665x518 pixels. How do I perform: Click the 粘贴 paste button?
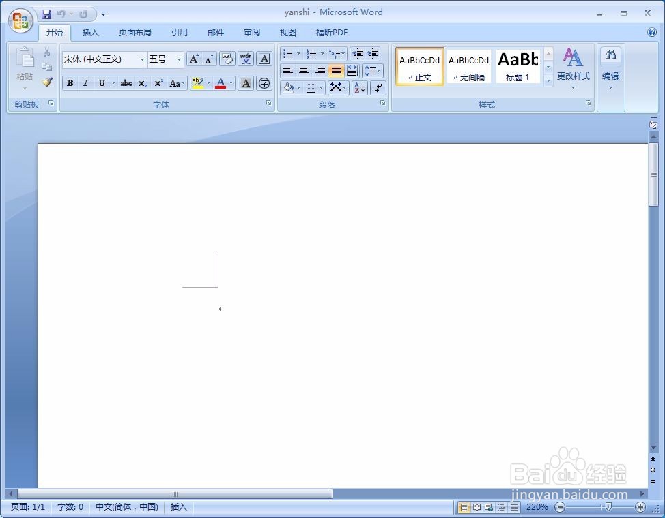click(24, 68)
